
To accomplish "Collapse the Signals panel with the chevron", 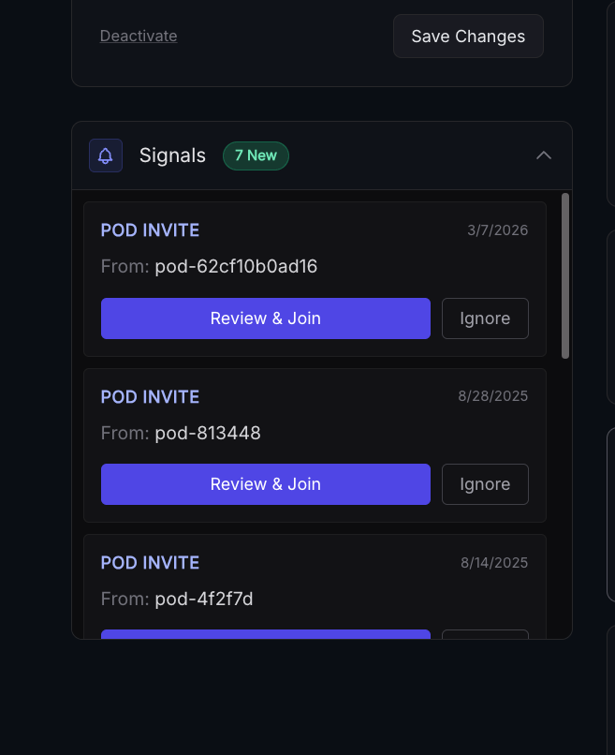I will 544,155.
